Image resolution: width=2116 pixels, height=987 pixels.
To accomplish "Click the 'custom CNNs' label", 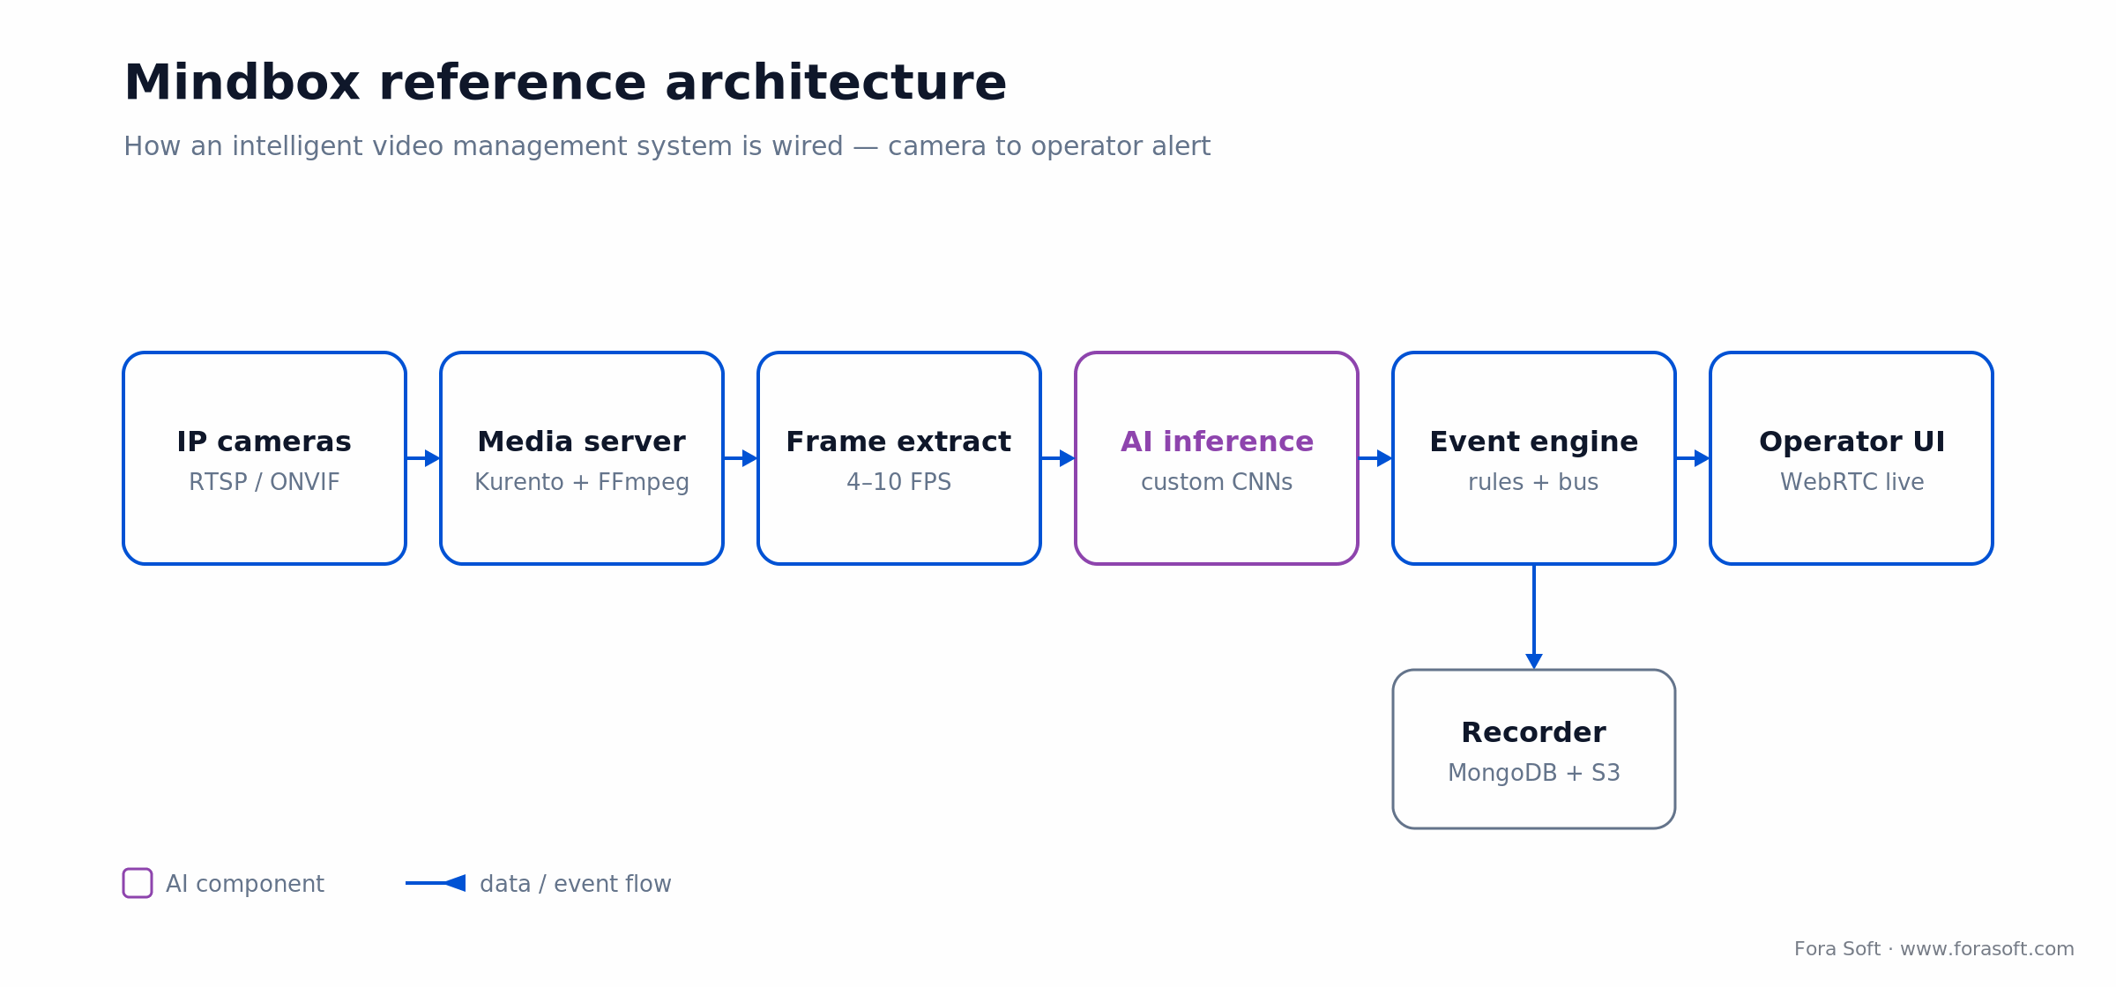I will [1217, 482].
